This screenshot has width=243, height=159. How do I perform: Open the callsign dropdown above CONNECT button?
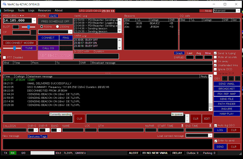coord(70,32)
